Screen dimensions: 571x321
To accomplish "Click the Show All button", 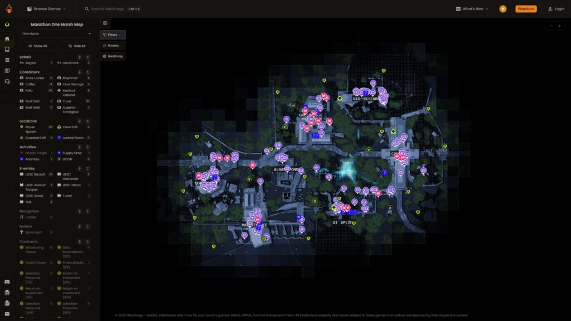I will (x=38, y=46).
